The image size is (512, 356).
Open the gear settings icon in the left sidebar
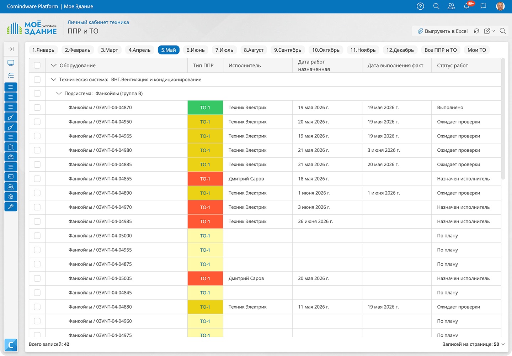point(11,197)
